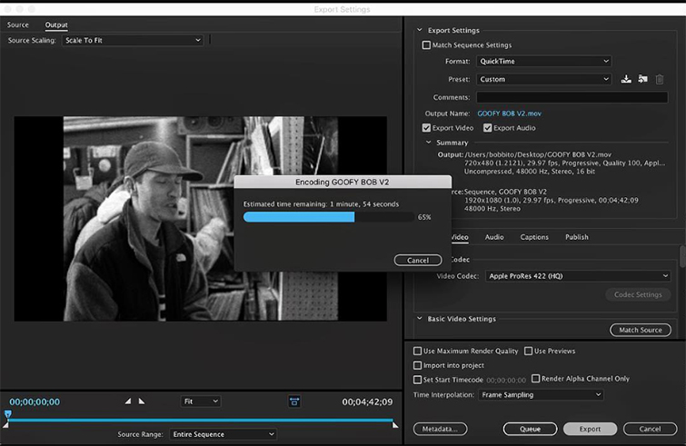The width and height of the screenshot is (686, 446).
Task: Click into the Comments text field
Action: (572, 96)
